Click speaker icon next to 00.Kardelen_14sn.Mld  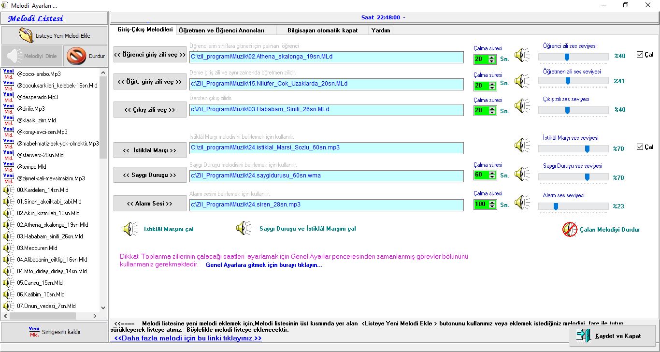(8, 190)
